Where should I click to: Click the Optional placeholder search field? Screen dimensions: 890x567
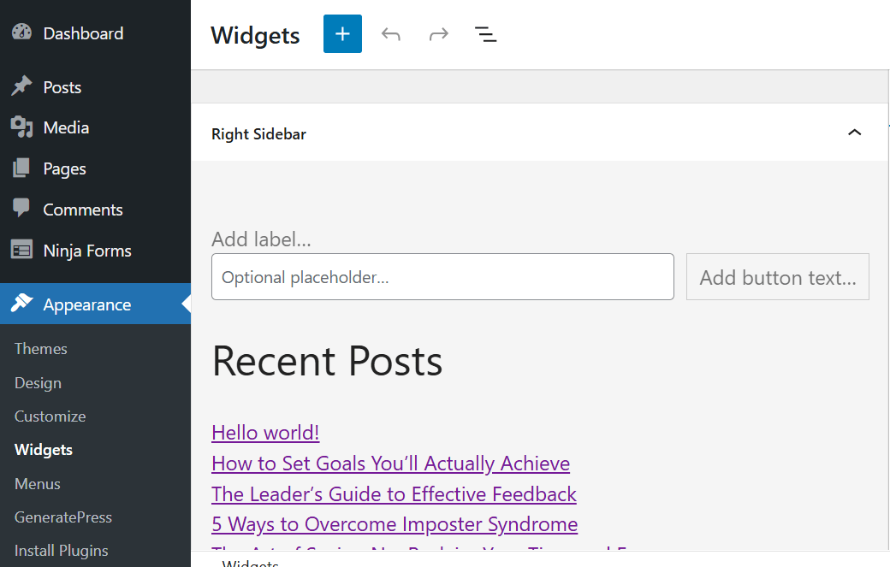point(442,277)
